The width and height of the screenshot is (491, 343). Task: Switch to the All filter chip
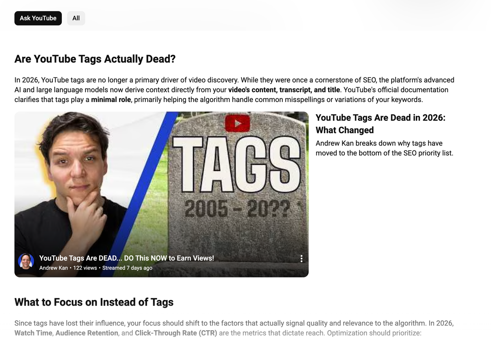(x=76, y=18)
